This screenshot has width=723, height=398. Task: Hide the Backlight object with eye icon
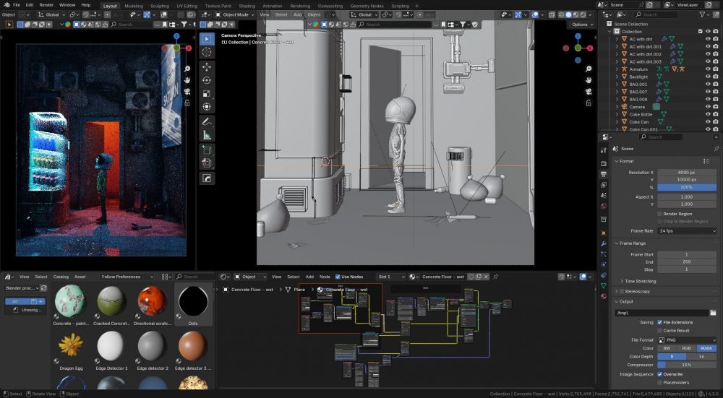[x=708, y=77]
